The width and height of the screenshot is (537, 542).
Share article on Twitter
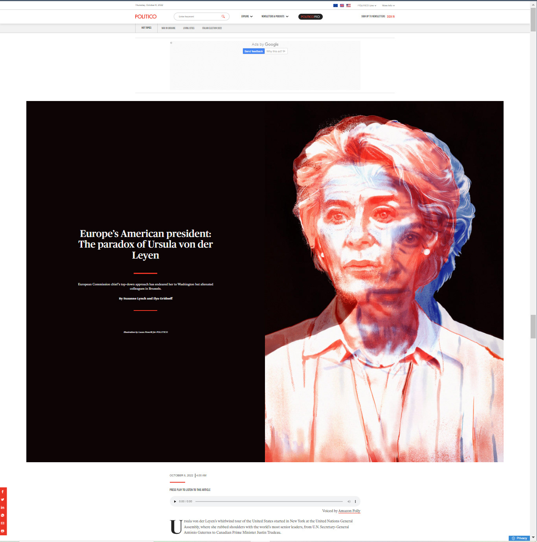tap(2, 500)
